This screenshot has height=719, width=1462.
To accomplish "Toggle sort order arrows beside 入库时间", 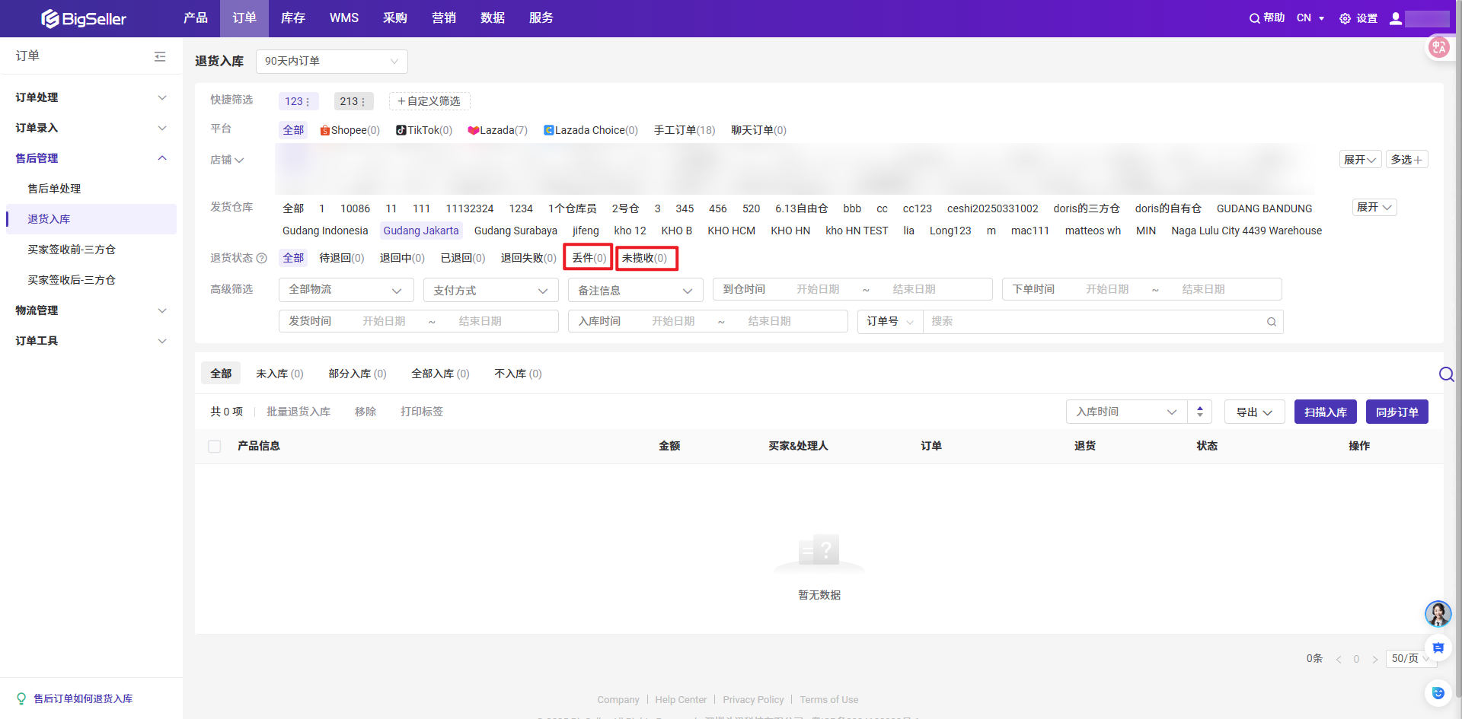I will pos(1199,412).
